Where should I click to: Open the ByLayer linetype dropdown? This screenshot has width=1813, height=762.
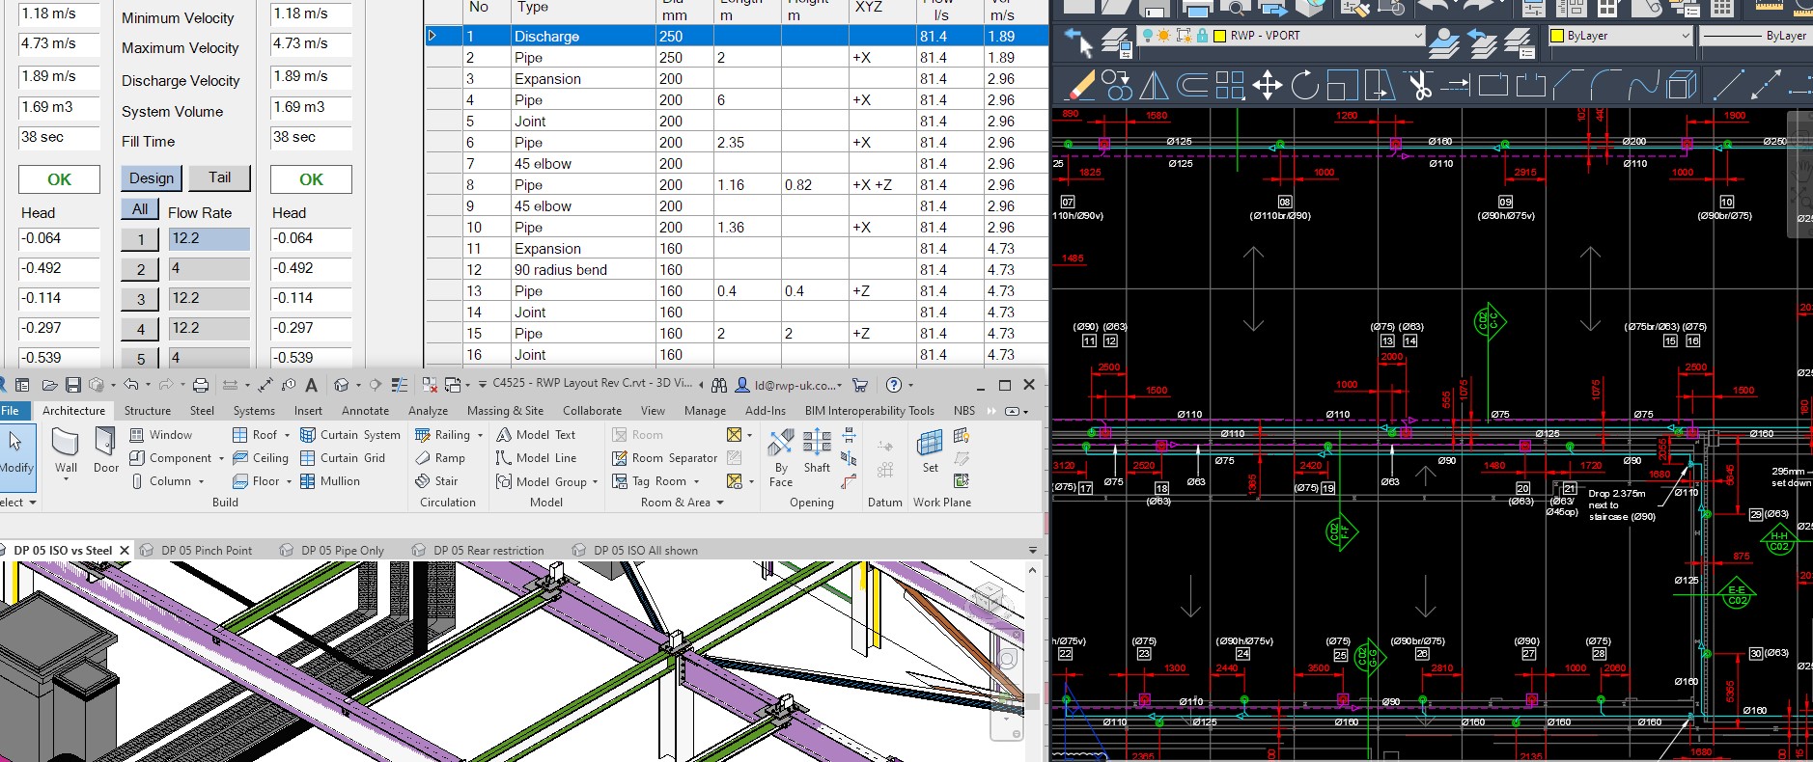pyautogui.click(x=1755, y=36)
